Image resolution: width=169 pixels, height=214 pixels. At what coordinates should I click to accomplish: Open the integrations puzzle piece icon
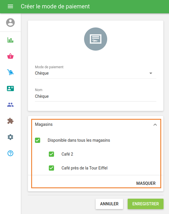pos(10,121)
